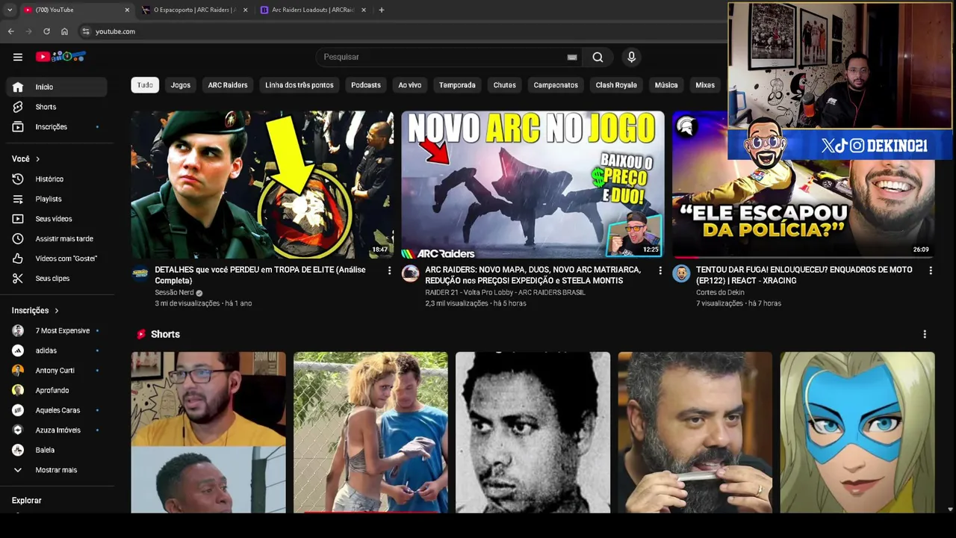This screenshot has width=956, height=538.
Task: Open the tab search dropdown
Action: pos(9,10)
